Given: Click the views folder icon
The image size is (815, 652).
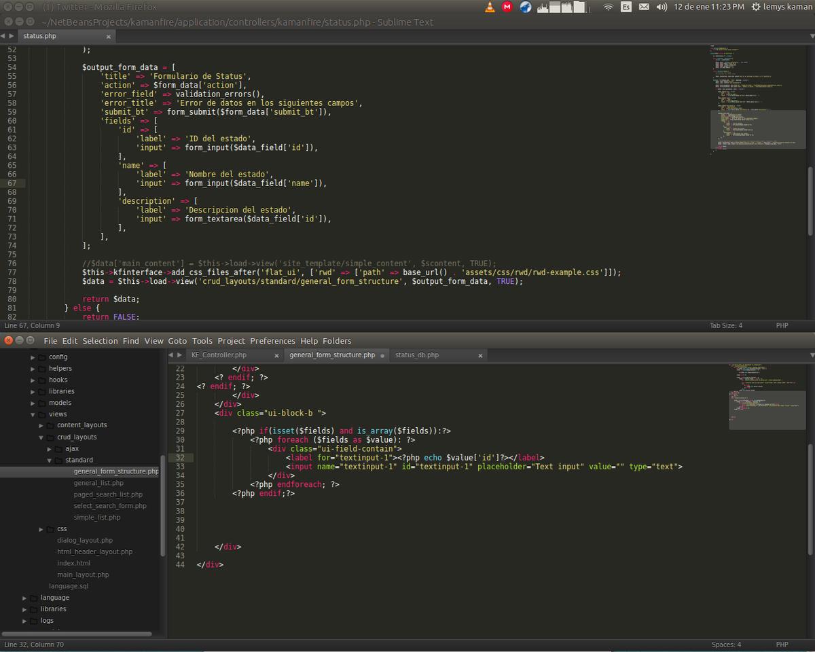Looking at the screenshot, I should (x=42, y=414).
